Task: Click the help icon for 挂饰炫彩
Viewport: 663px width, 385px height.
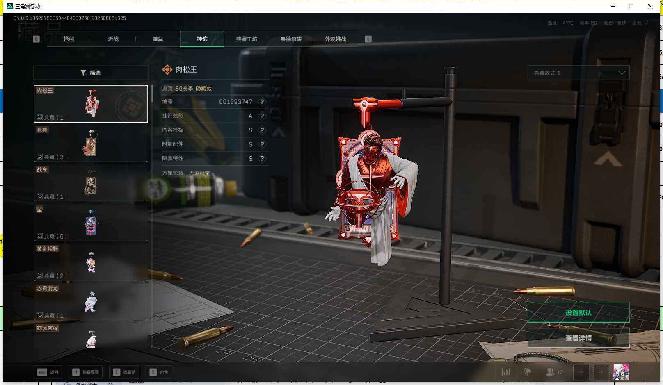Action: click(262, 116)
